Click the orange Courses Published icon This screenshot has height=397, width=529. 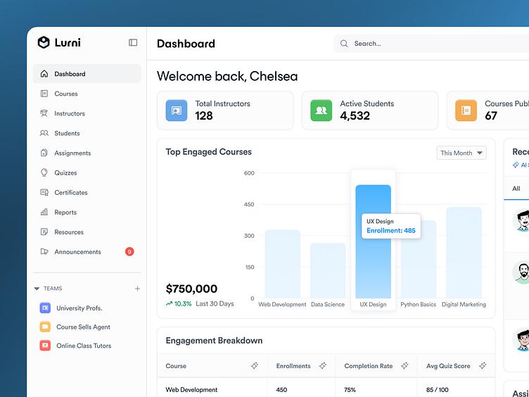click(466, 111)
